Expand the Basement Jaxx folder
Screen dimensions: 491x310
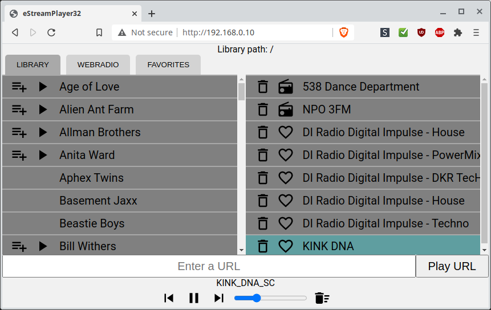click(x=98, y=201)
